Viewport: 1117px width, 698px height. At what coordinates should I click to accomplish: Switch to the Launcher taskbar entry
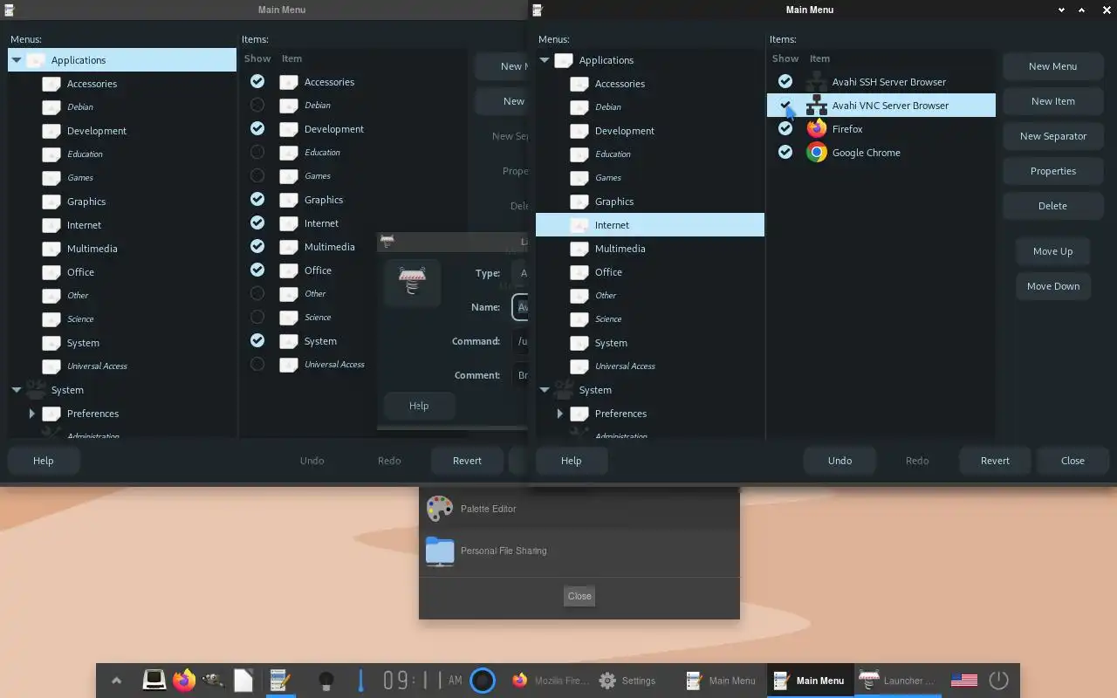pos(897,681)
